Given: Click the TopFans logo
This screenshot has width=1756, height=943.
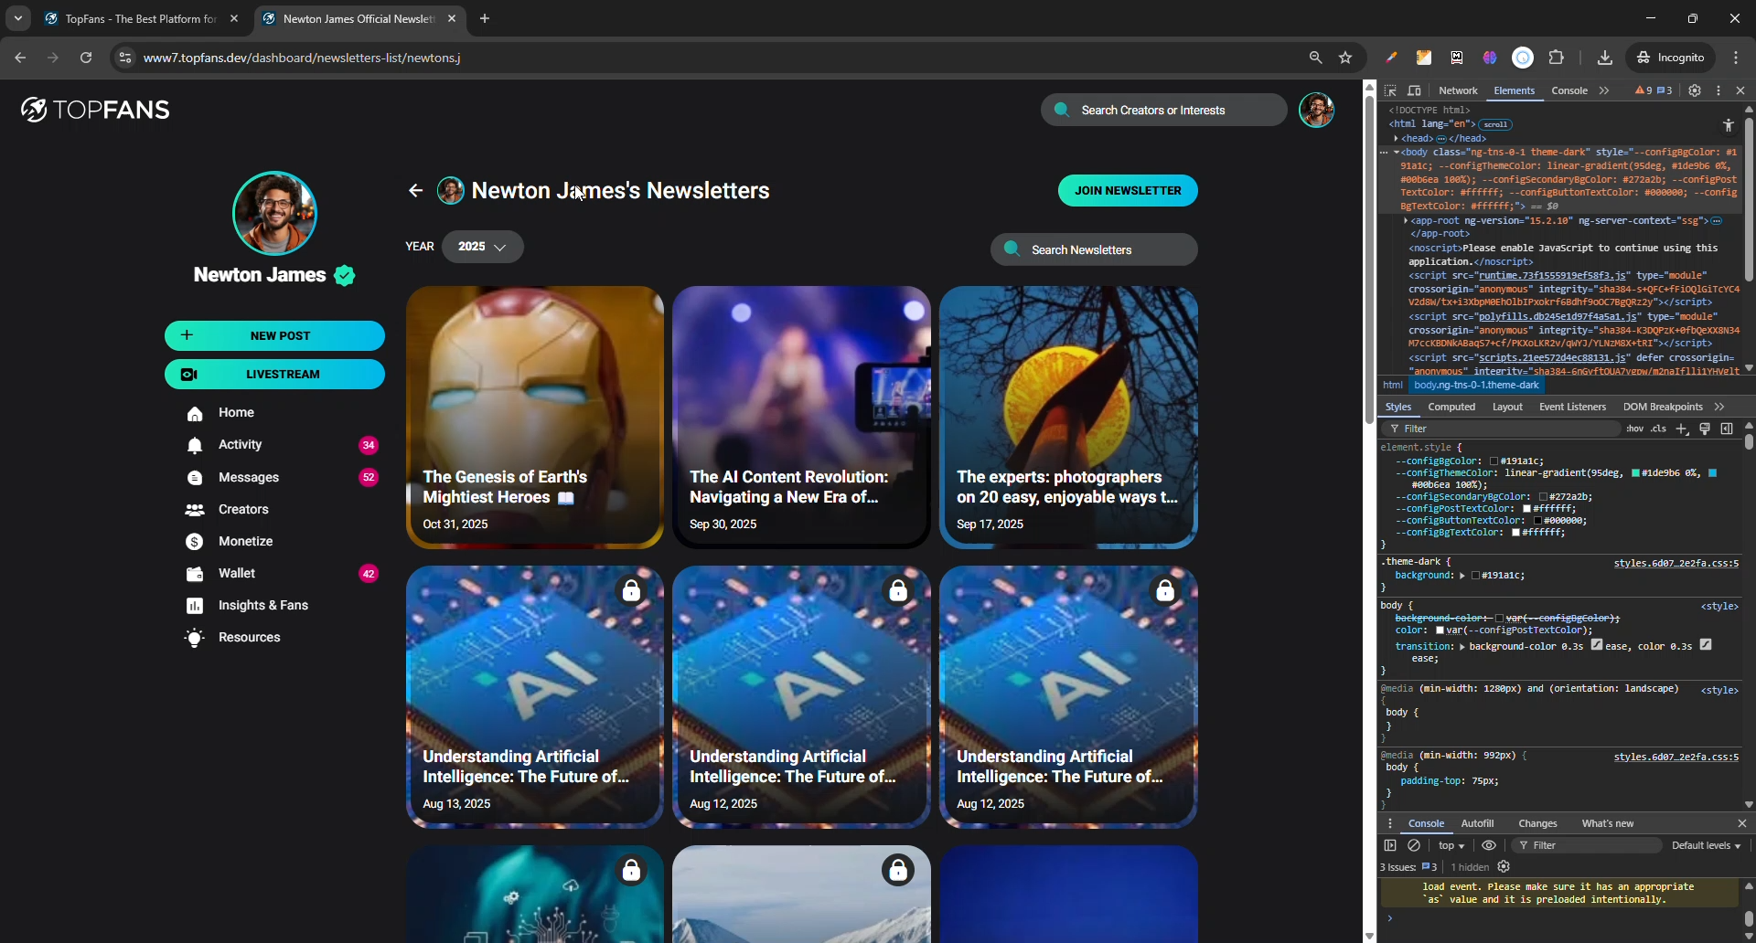Looking at the screenshot, I should coord(95,111).
